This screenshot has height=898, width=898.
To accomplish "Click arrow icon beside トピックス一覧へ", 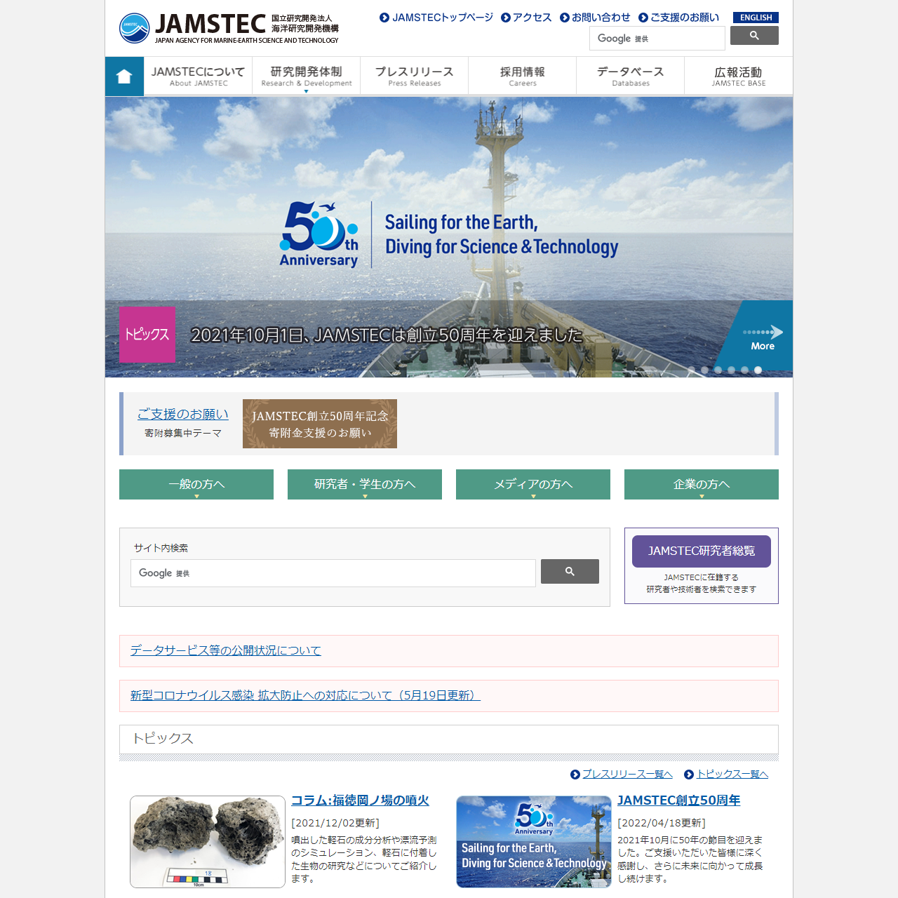I will tap(689, 775).
